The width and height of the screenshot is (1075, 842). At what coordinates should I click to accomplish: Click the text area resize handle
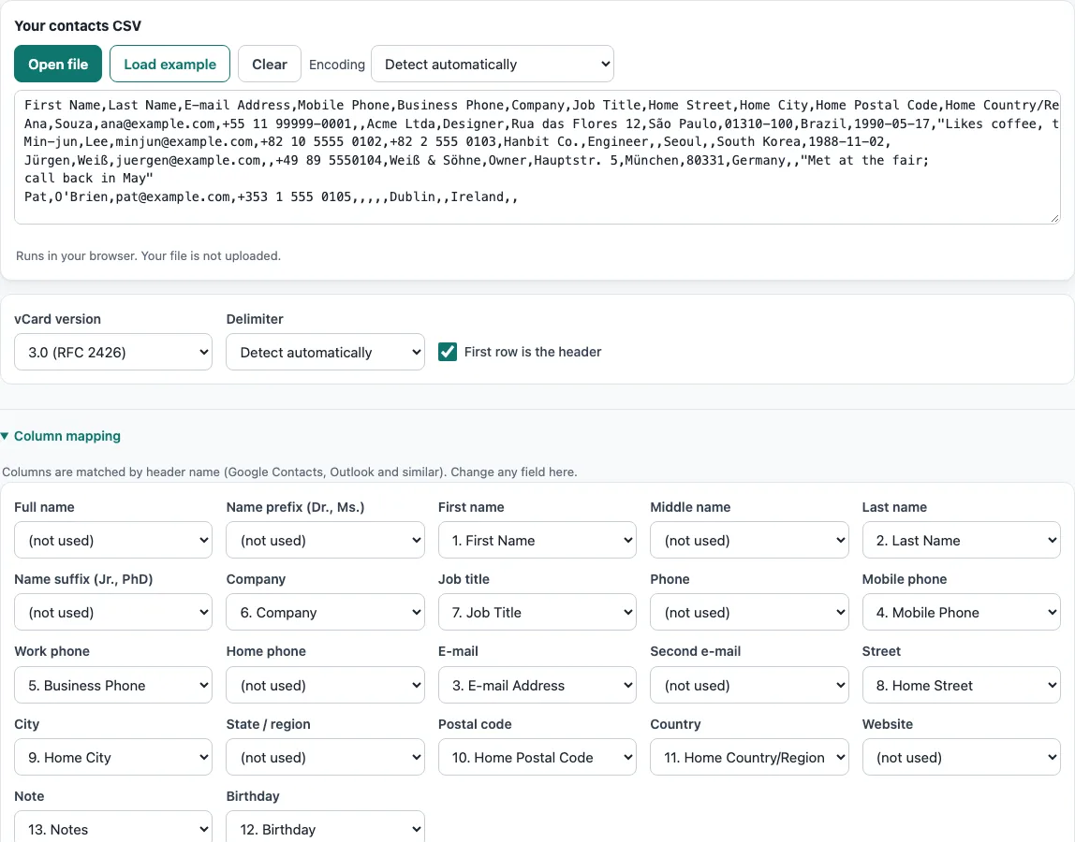[1054, 218]
